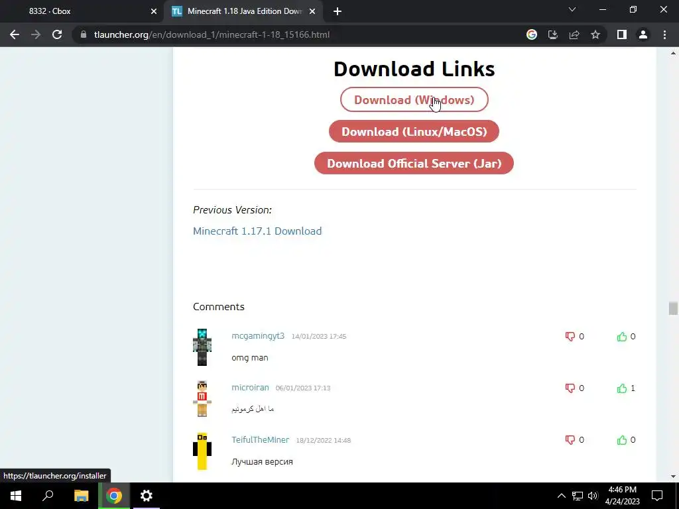The height and width of the screenshot is (509, 679).
Task: Click the 'Comments' heading
Action: 219,306
